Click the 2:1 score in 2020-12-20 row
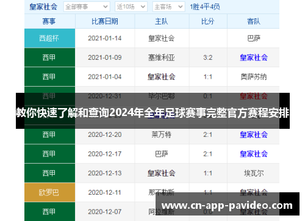 pyautogui.click(x=208, y=135)
